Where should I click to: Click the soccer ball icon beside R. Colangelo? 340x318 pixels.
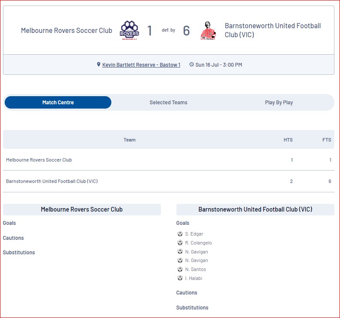tap(180, 242)
